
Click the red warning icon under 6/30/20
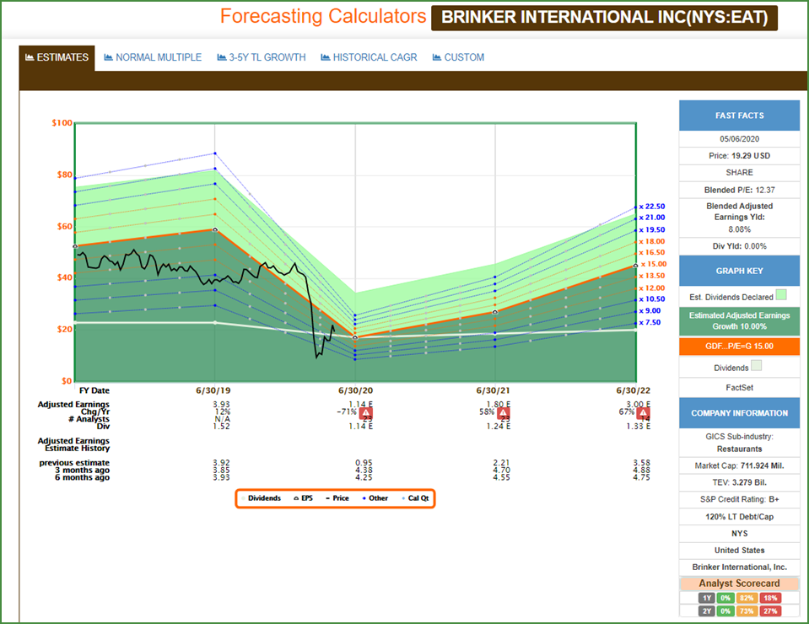367,415
